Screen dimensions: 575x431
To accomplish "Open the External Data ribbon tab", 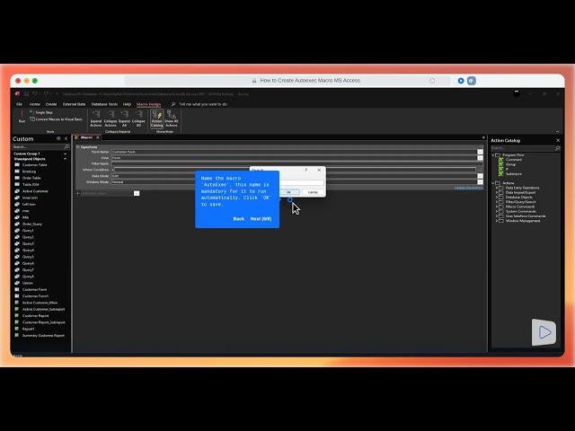I will click(74, 104).
